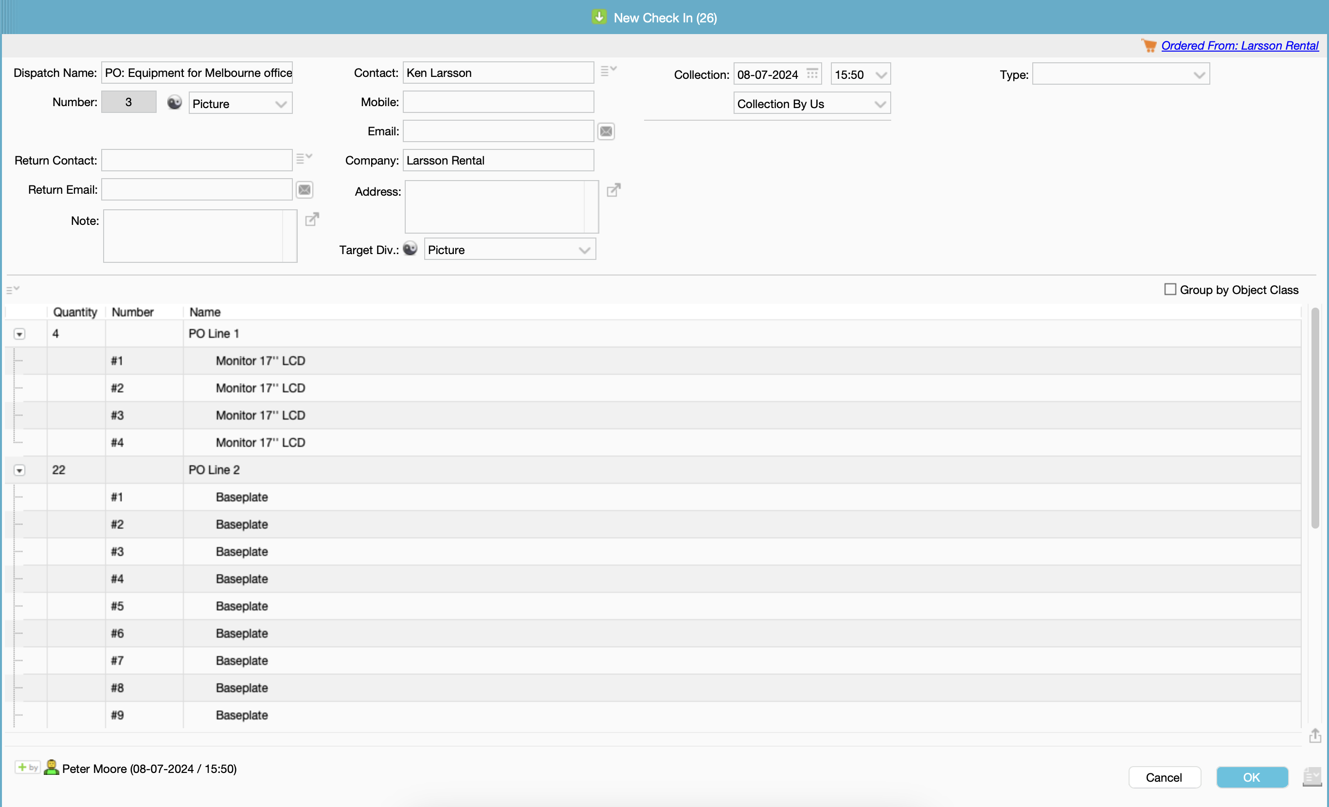Click the calendar icon next to Collection date
This screenshot has width=1329, height=807.
pos(812,73)
